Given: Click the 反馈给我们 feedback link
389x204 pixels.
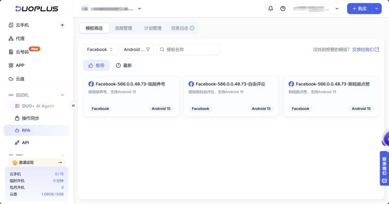Looking at the screenshot, I should (x=363, y=50).
